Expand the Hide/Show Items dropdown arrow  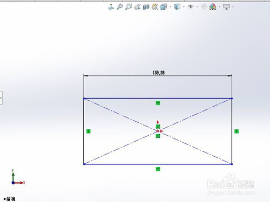coord(197,7)
